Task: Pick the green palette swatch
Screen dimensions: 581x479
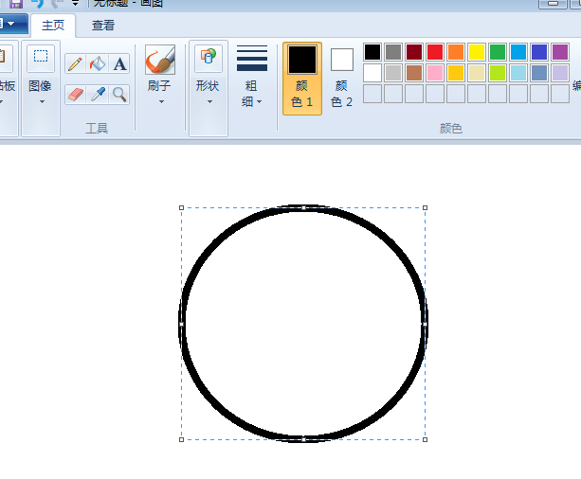Action: (x=498, y=52)
